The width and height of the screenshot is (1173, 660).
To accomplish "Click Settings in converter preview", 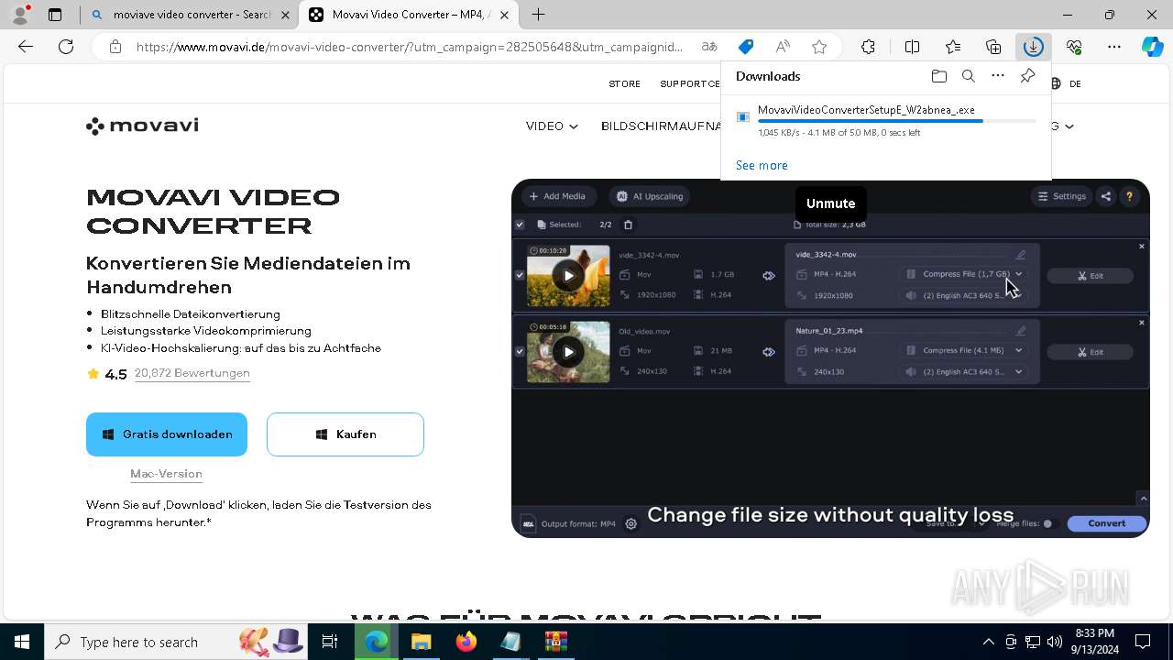I will click(1061, 196).
